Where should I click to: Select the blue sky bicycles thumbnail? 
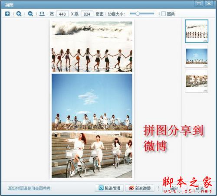click(197, 56)
